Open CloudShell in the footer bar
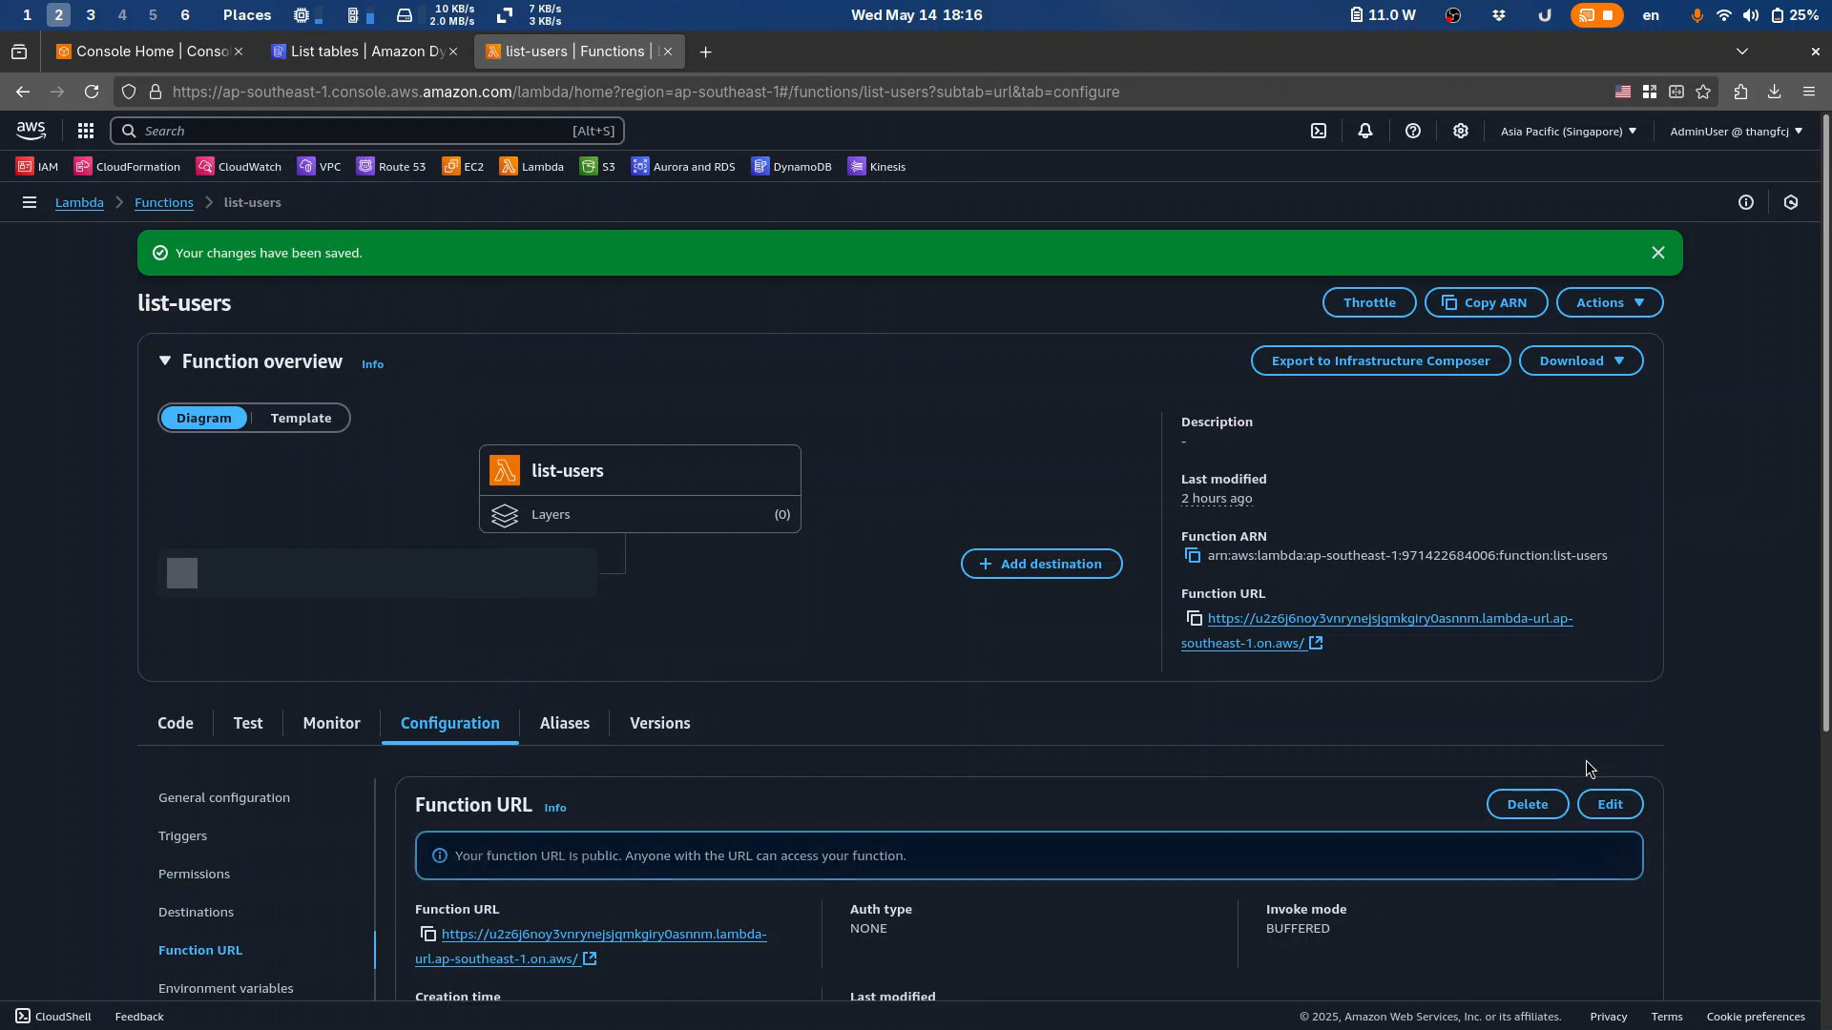 [x=53, y=1017]
